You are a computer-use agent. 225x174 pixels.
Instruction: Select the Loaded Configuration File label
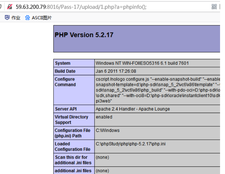point(72,146)
